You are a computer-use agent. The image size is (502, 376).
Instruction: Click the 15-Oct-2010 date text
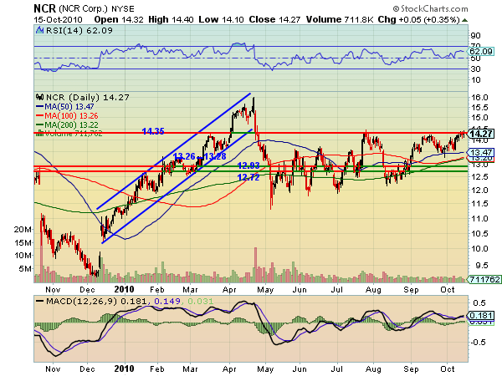[x=58, y=20]
